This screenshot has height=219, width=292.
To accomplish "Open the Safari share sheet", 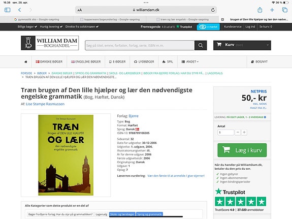I will (x=260, y=10).
